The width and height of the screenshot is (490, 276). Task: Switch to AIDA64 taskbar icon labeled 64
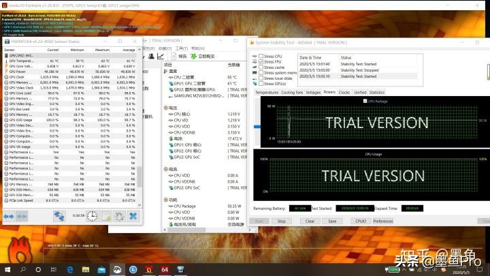[165, 269]
